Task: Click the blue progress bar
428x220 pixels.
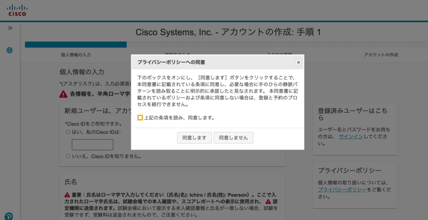Action: 76,45
